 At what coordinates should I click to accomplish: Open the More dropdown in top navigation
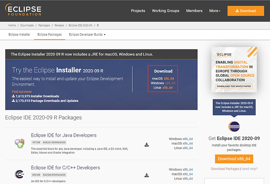click(x=215, y=11)
